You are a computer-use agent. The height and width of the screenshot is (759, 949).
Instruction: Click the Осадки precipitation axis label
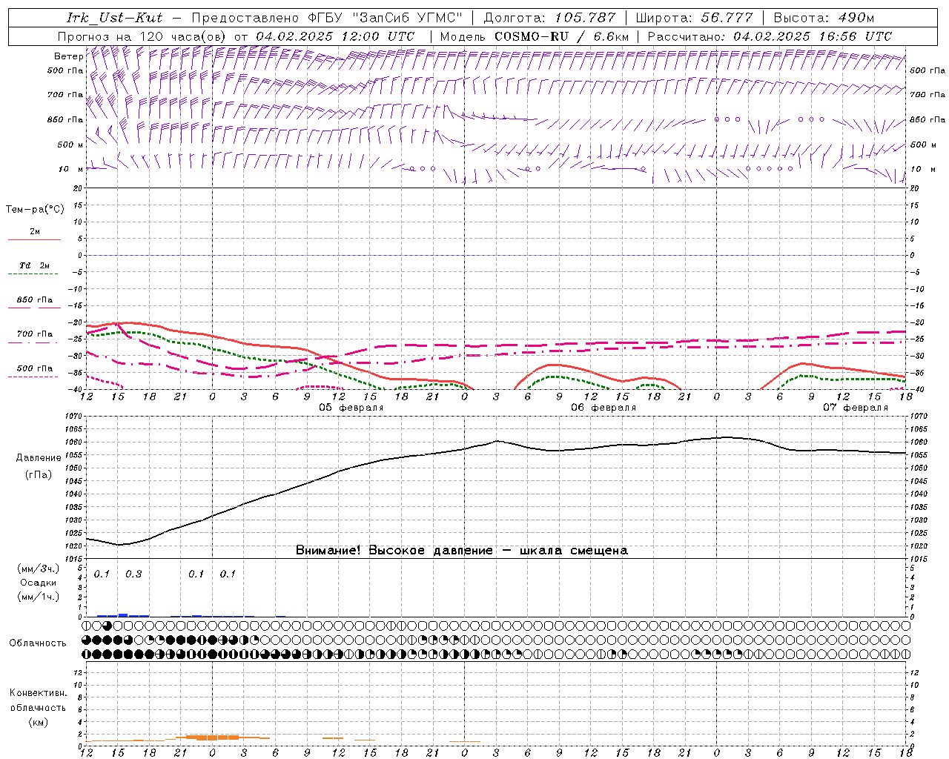tap(39, 583)
